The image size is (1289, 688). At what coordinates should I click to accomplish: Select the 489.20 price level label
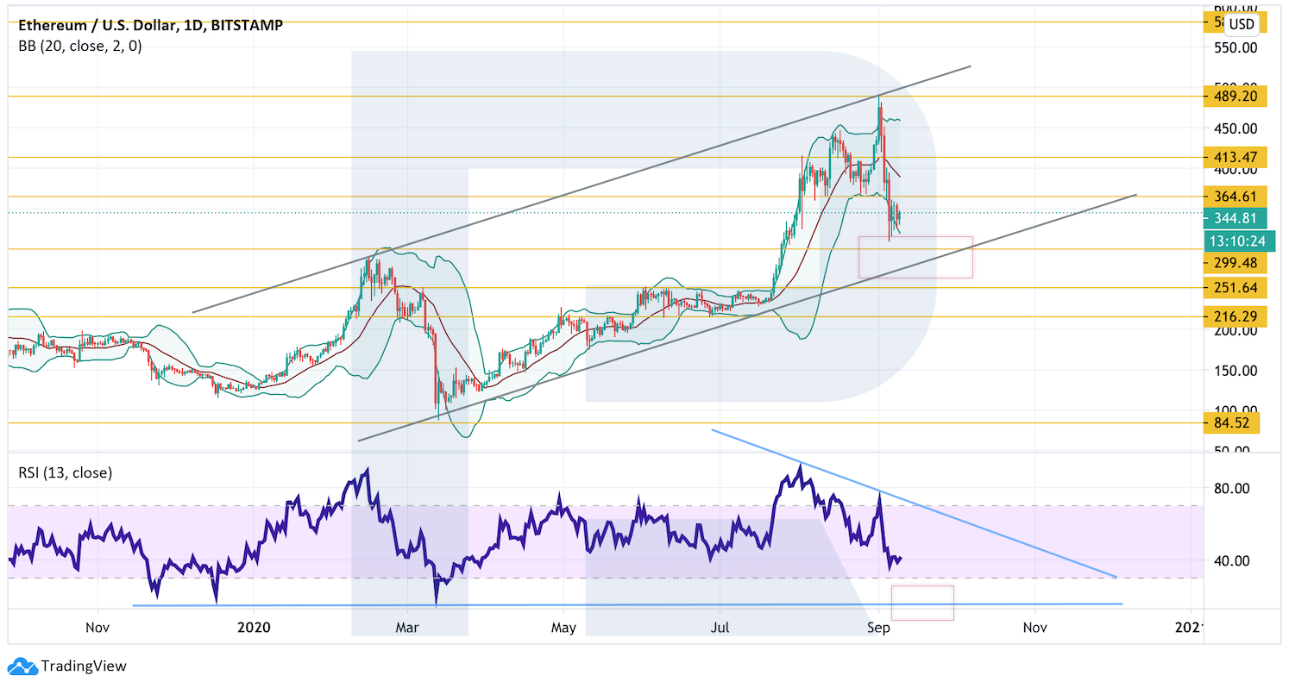tap(1235, 97)
